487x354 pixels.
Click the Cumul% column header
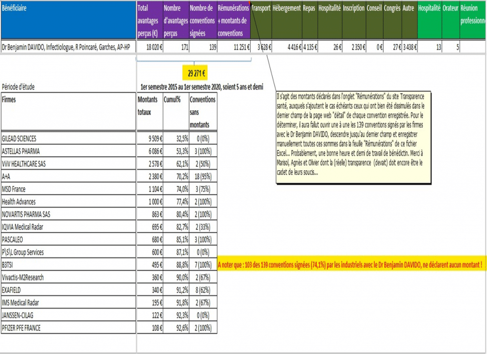[176, 111]
